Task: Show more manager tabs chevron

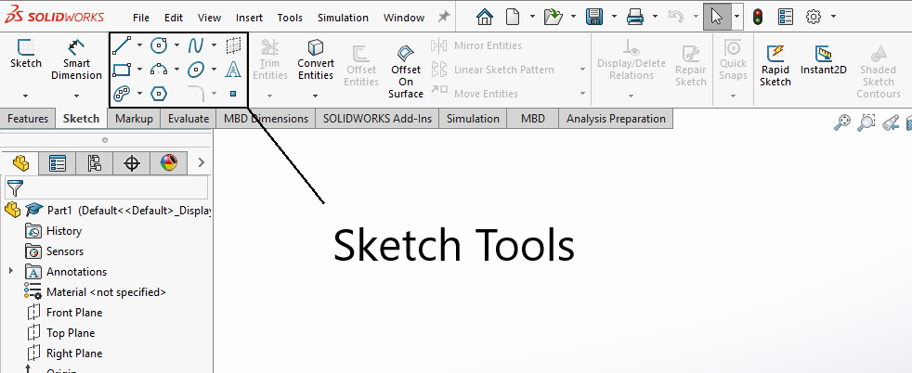Action: (202, 162)
